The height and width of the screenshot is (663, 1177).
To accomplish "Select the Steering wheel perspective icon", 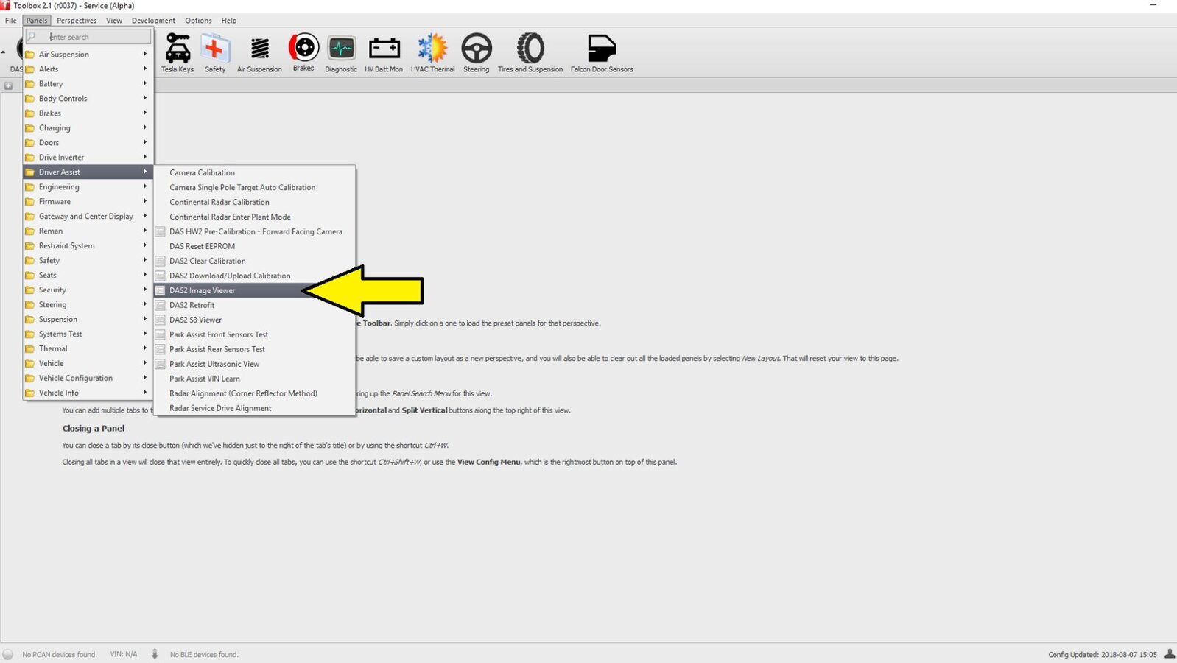I will 476,52.
